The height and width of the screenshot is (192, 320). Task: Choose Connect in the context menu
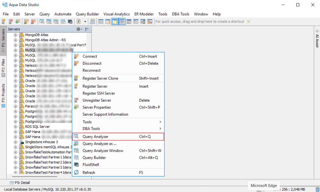pyautogui.click(x=118, y=56)
